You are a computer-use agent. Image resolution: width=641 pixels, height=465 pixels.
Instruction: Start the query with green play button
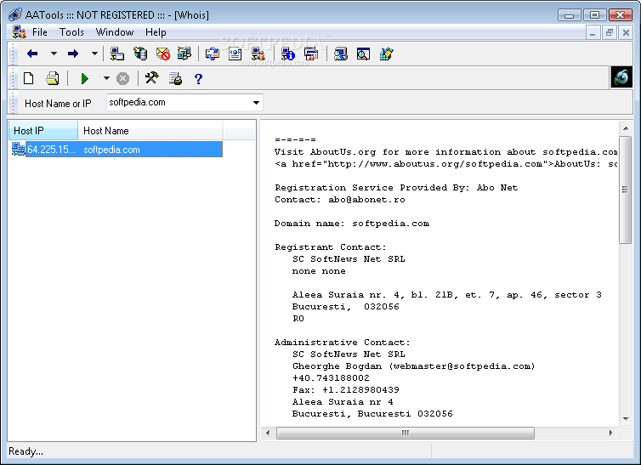(x=85, y=78)
